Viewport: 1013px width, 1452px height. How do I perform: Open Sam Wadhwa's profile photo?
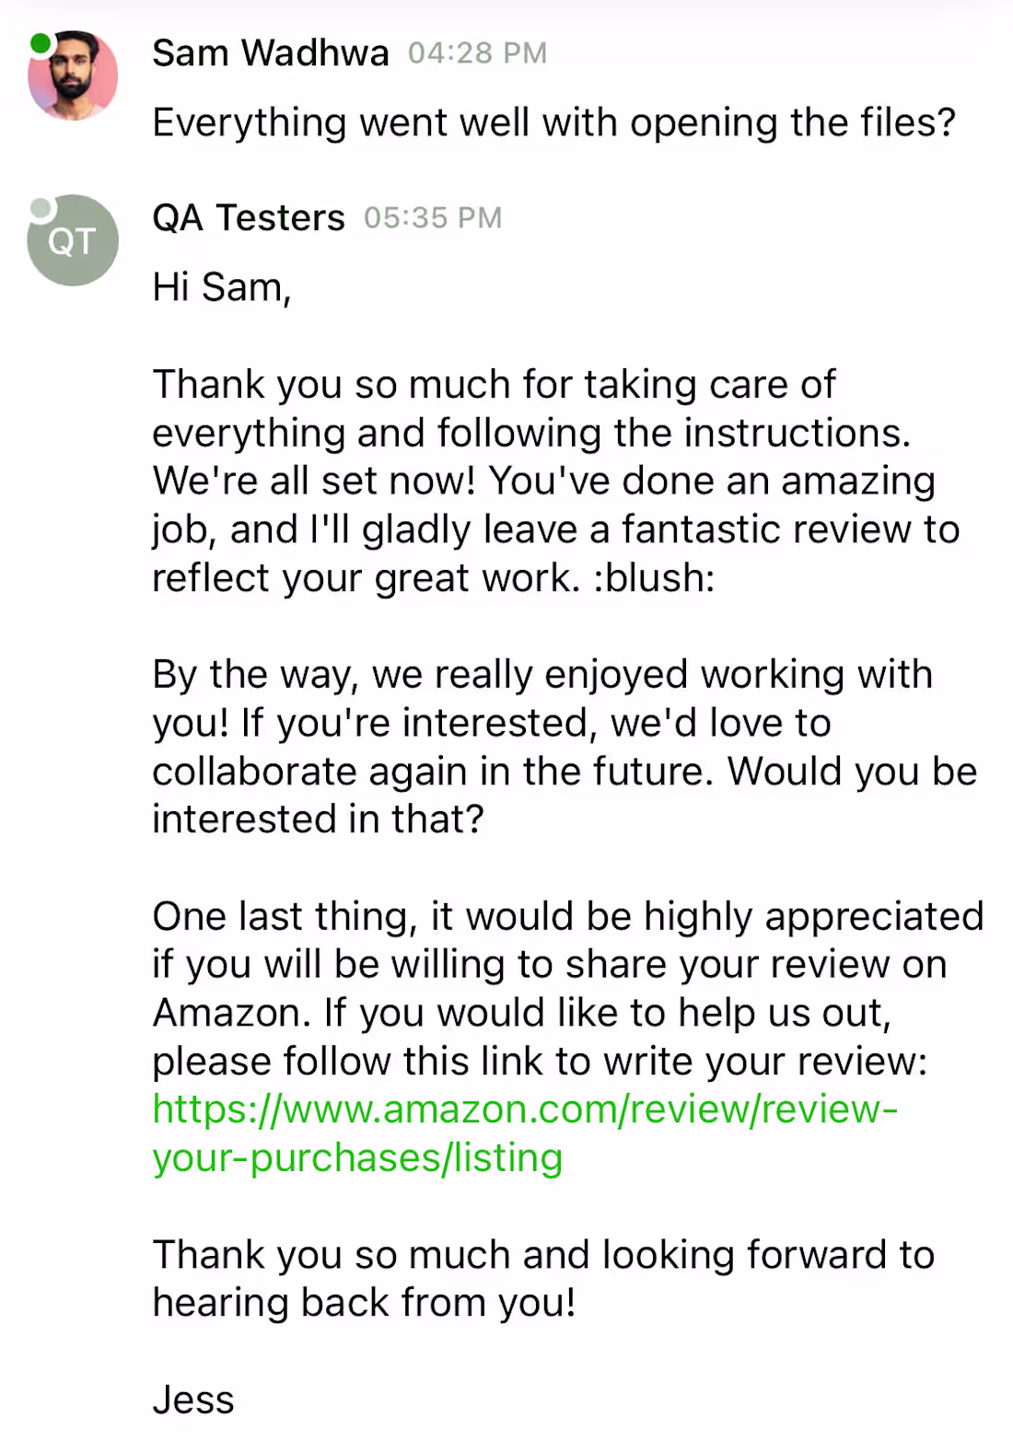pyautogui.click(x=74, y=76)
